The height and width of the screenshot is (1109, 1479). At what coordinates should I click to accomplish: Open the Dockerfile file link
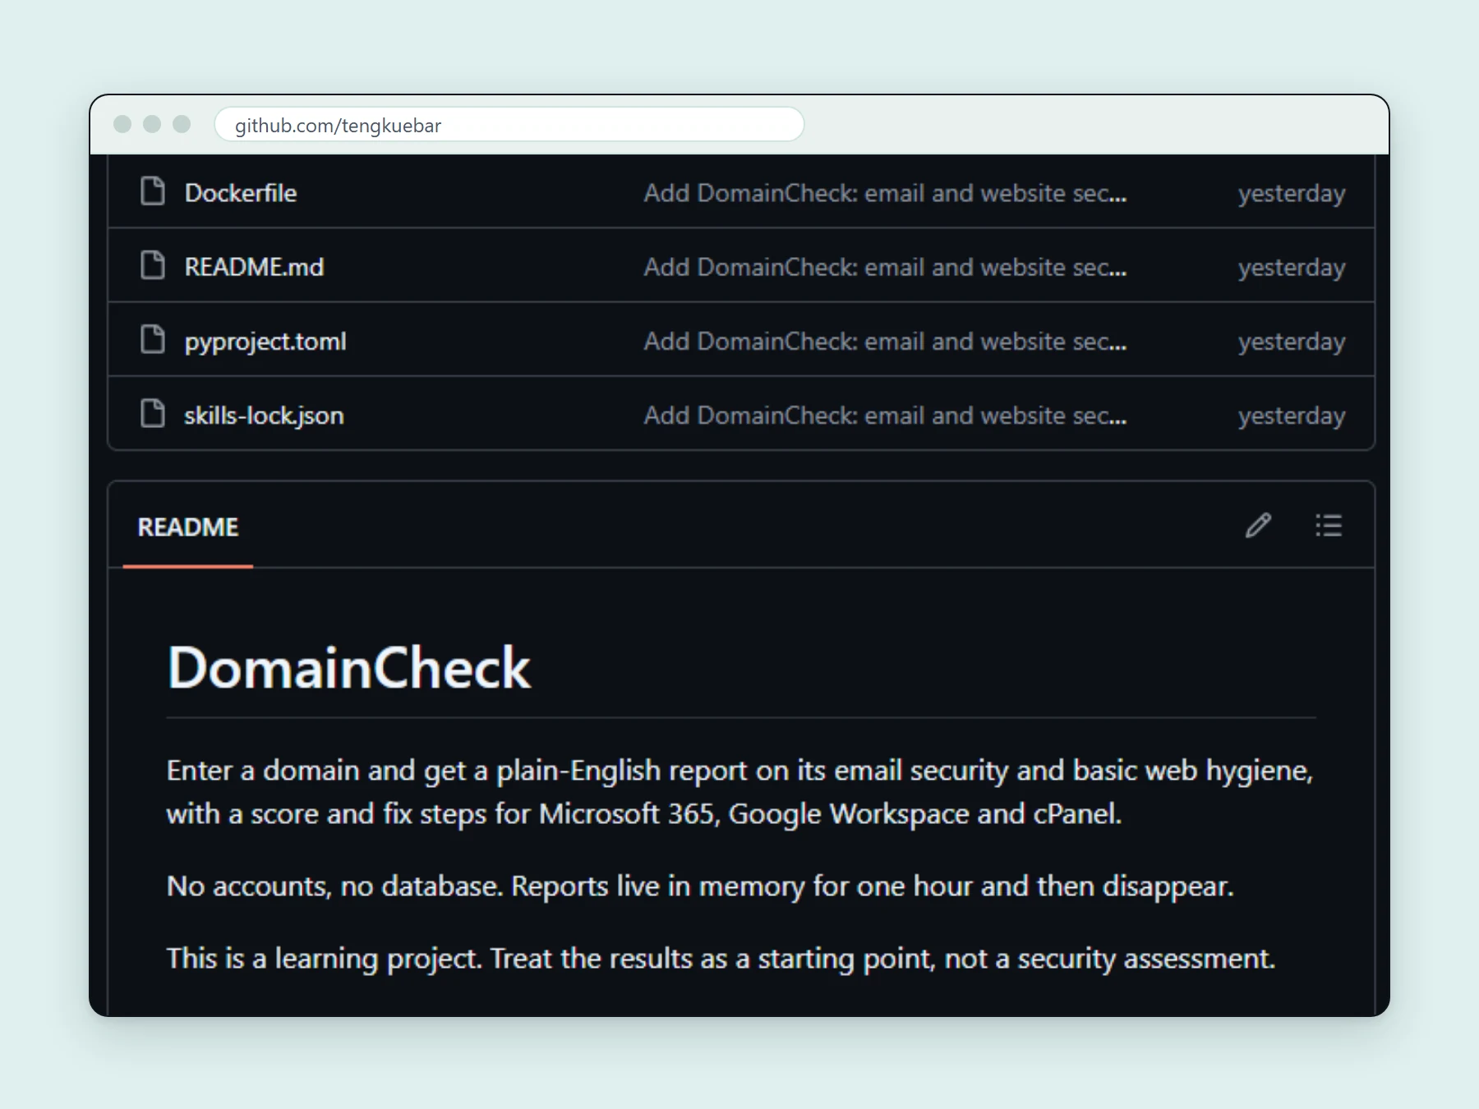tap(241, 193)
